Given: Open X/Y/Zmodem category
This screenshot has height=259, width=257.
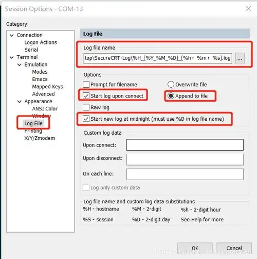Looking at the screenshot, I should [x=40, y=138].
